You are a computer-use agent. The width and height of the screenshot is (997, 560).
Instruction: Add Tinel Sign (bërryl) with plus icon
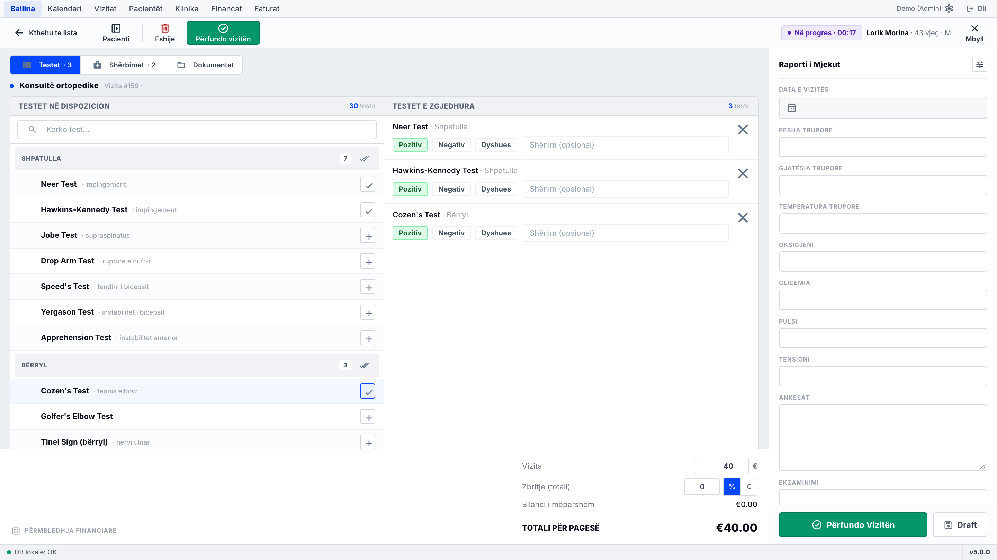pyautogui.click(x=368, y=442)
